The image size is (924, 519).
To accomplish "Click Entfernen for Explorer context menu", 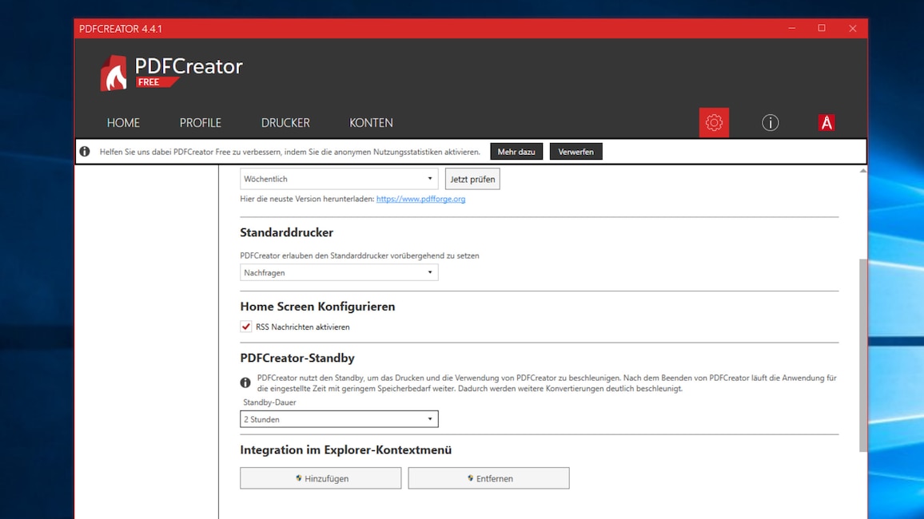I will pyautogui.click(x=488, y=478).
